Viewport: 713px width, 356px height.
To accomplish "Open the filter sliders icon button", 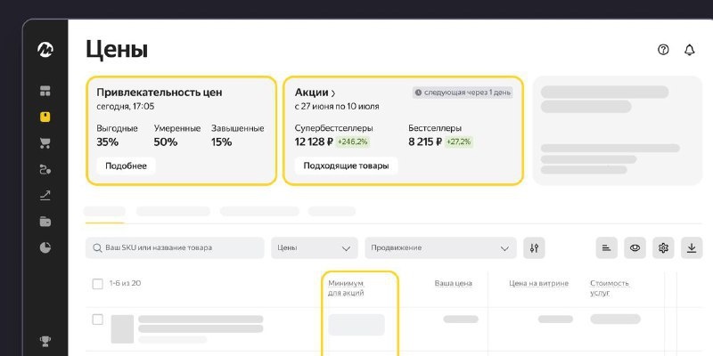I will pyautogui.click(x=534, y=248).
